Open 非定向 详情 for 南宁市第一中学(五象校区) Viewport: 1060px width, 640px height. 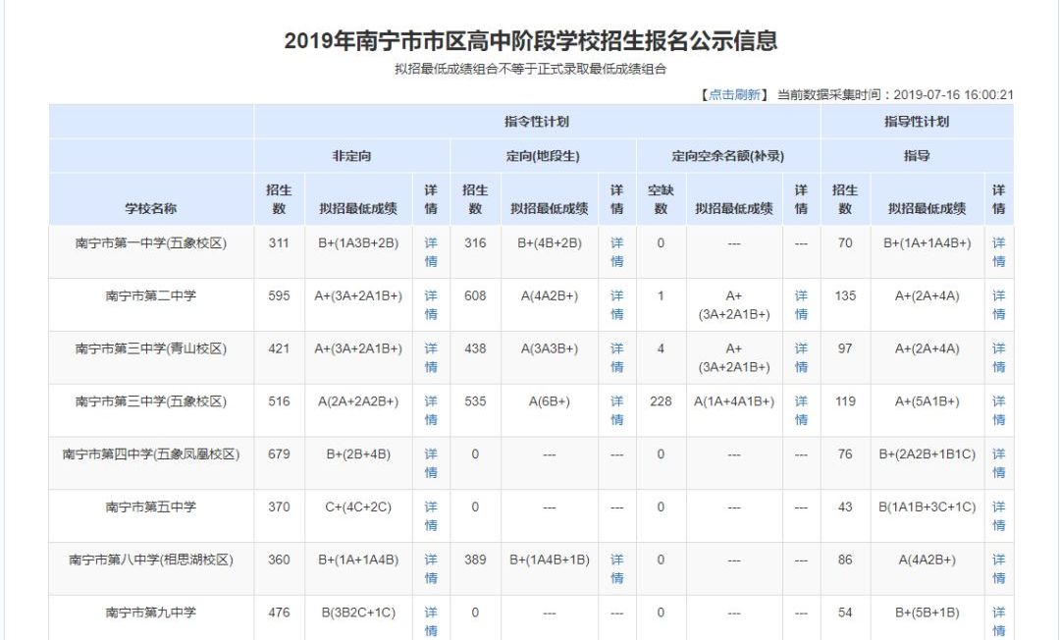pyautogui.click(x=431, y=252)
